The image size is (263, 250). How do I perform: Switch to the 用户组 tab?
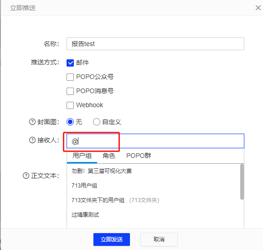click(82, 156)
